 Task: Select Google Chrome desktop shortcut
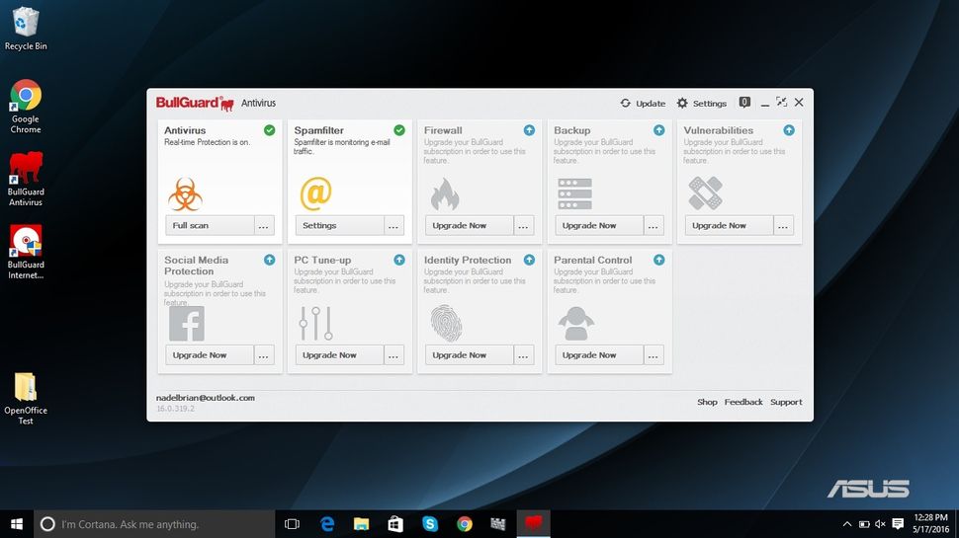[x=26, y=107]
